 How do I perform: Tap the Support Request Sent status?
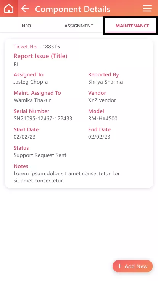40,155
